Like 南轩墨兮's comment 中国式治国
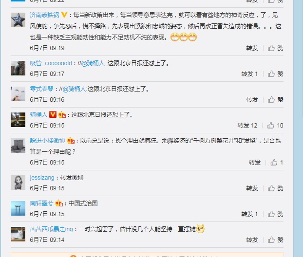Screen dimensions: 303x257 tap(275, 214)
